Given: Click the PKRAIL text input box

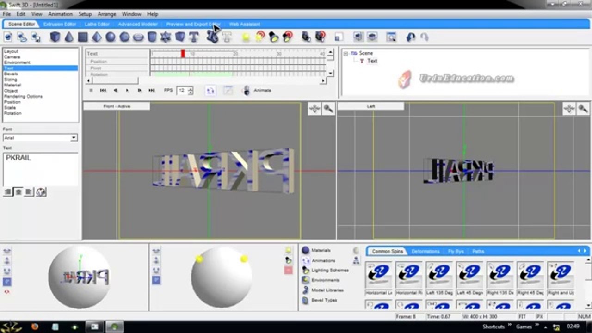Looking at the screenshot, I should coord(41,169).
